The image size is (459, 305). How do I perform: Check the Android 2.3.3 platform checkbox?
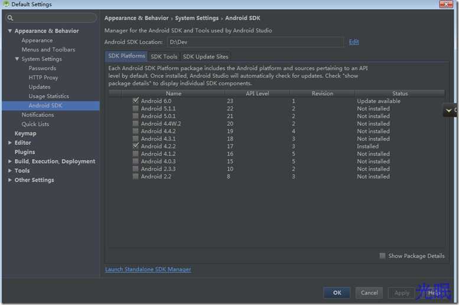click(x=135, y=169)
